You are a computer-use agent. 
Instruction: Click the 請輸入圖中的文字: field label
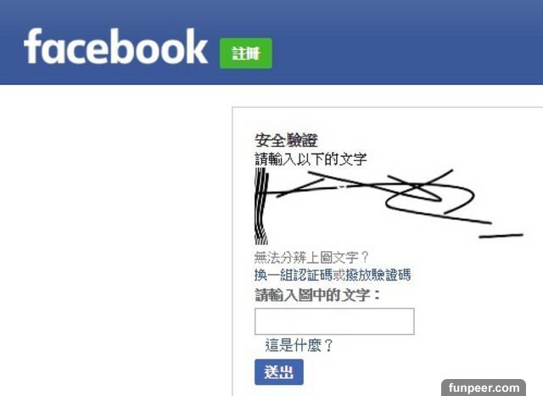pos(317,295)
